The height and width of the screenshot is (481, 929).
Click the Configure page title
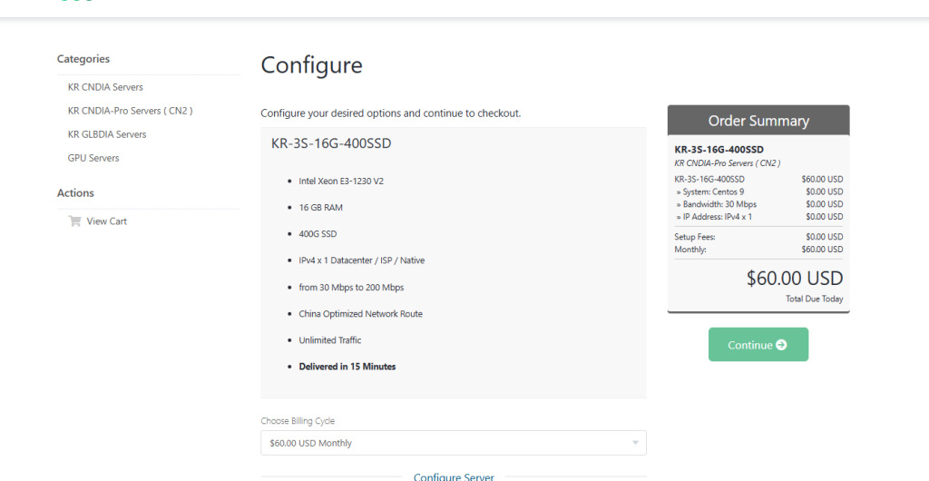[311, 65]
